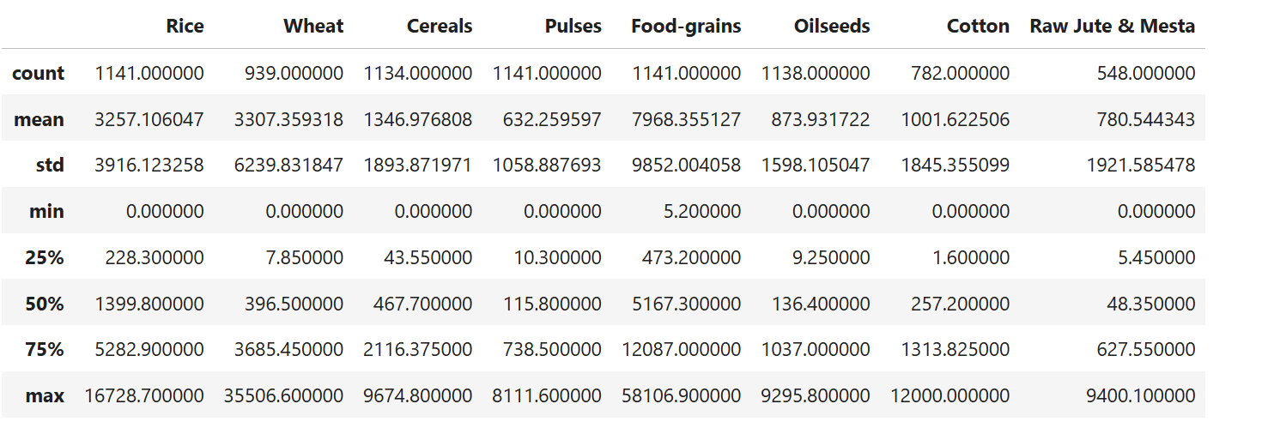The width and height of the screenshot is (1280, 434).
Task: Click Food-grains min value 5.200000
Action: [701, 211]
